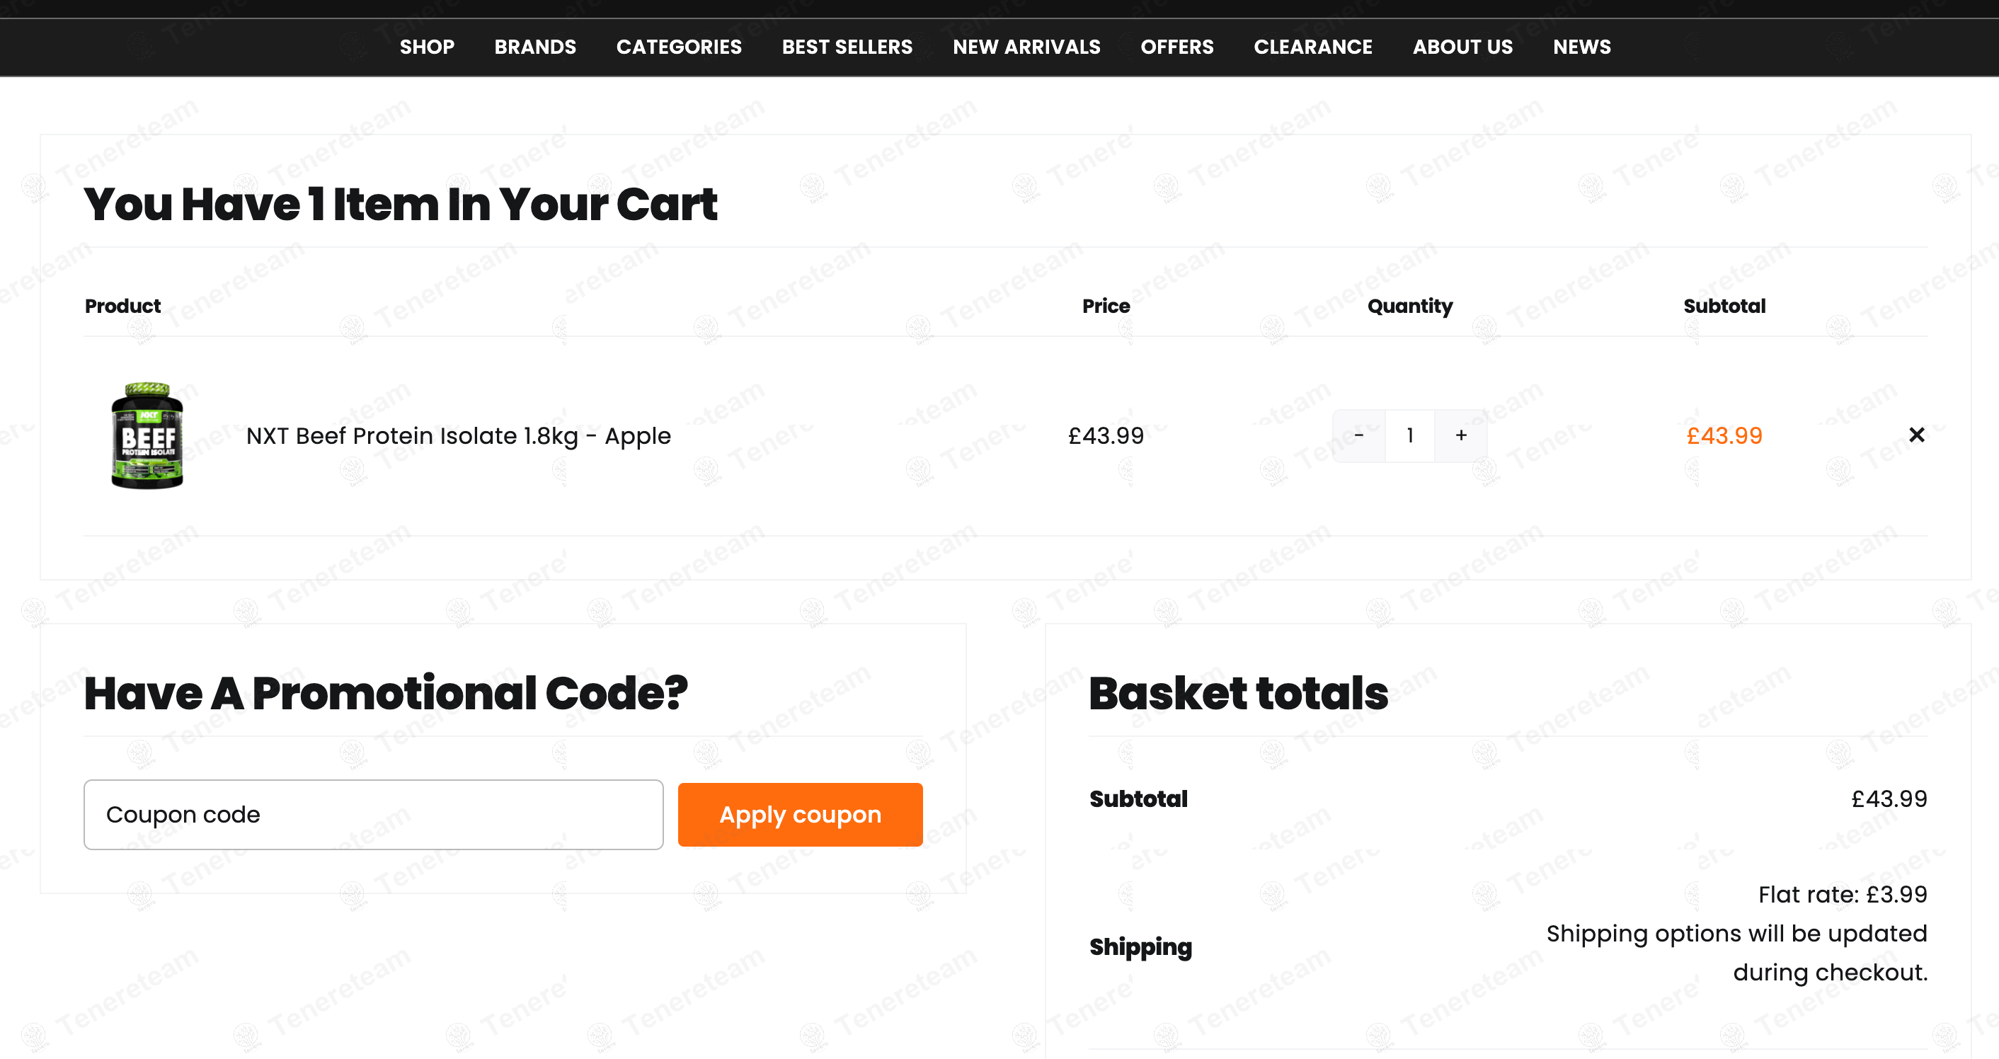This screenshot has width=1999, height=1059.
Task: Open the NXT Beef Protein Isolate product link
Action: [459, 435]
